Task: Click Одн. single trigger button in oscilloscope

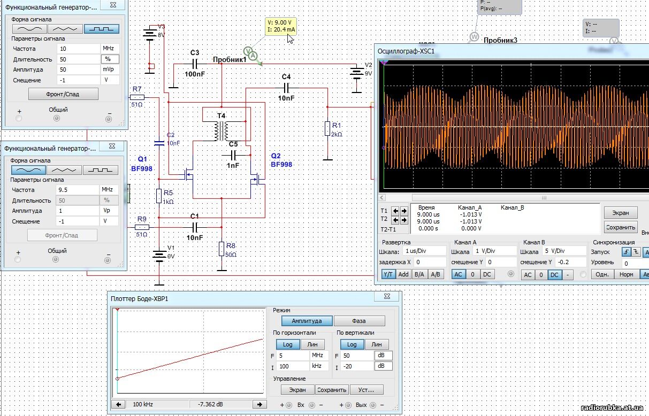Action: click(x=602, y=274)
